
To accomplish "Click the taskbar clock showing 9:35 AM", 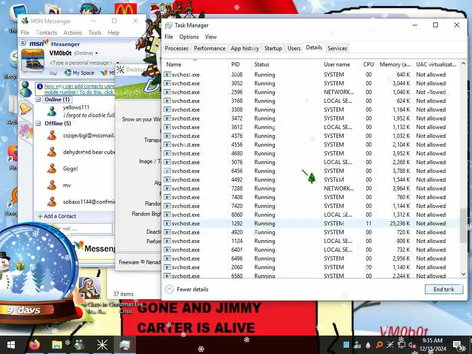I will (432, 345).
